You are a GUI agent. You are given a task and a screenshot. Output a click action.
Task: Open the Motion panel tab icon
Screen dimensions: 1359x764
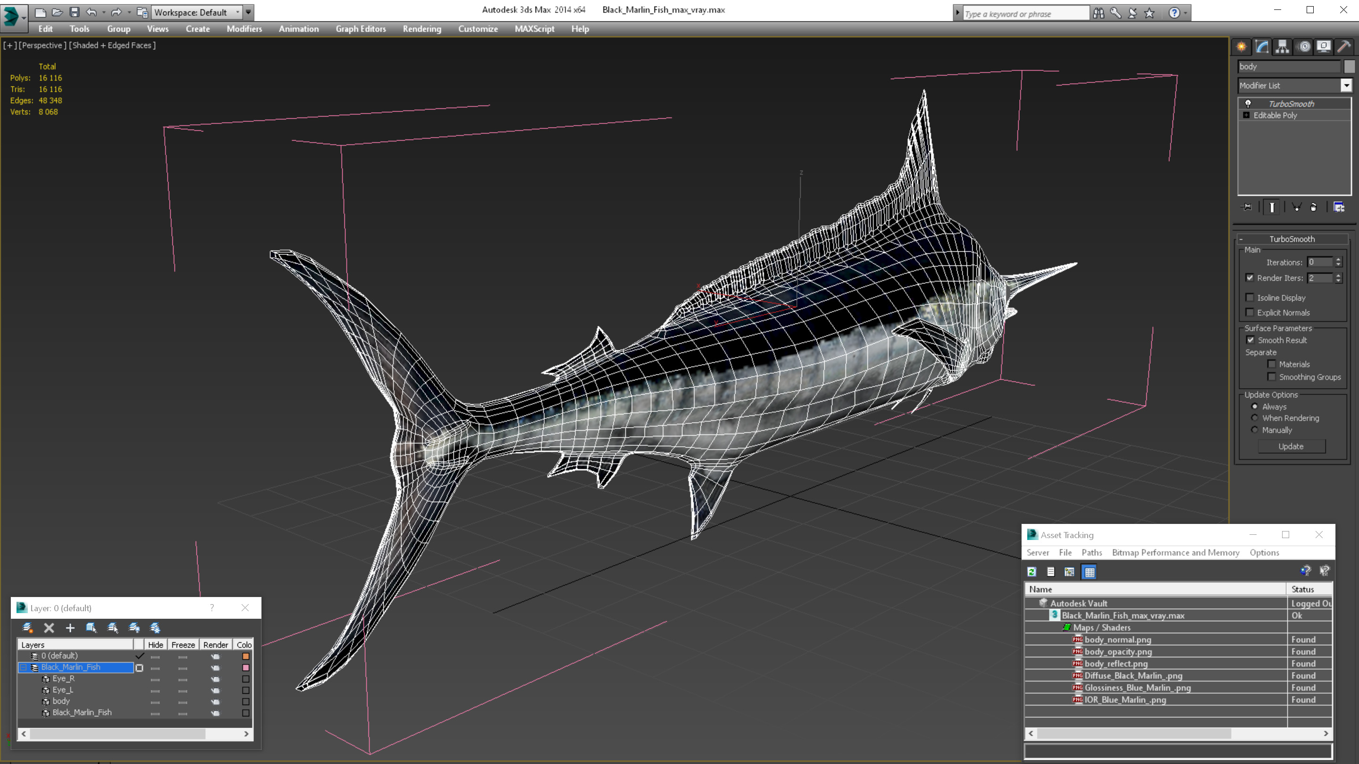tap(1304, 46)
